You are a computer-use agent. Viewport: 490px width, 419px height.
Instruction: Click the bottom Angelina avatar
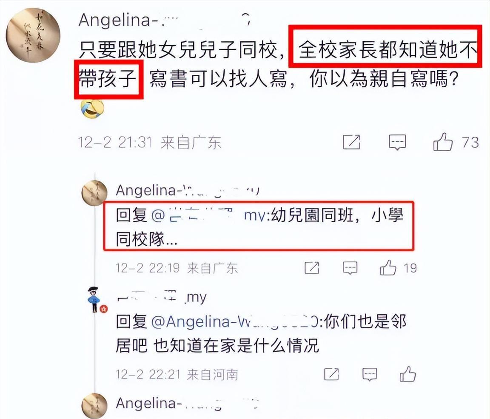coord(94,405)
